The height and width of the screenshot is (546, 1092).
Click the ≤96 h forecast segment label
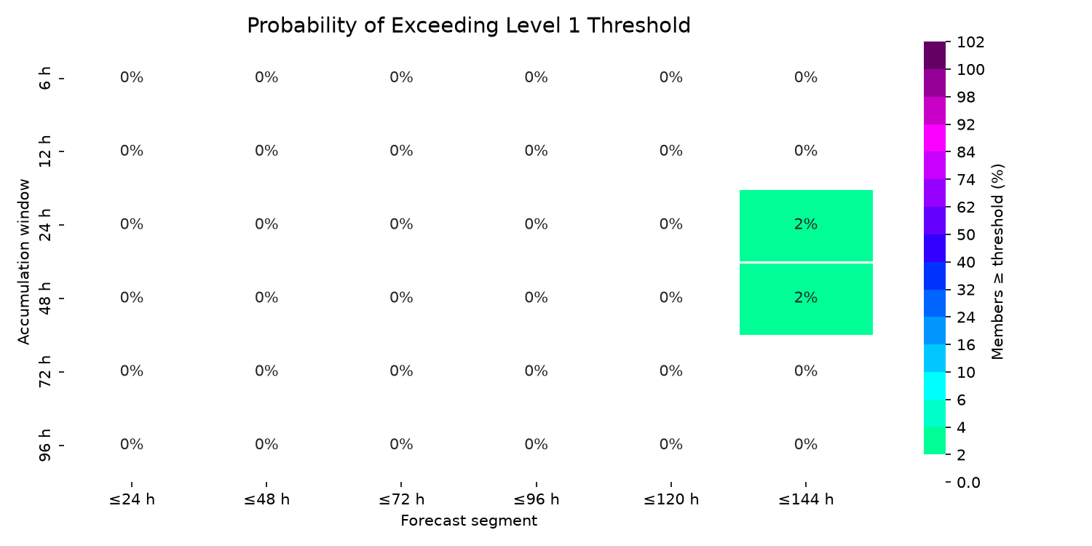(x=536, y=499)
